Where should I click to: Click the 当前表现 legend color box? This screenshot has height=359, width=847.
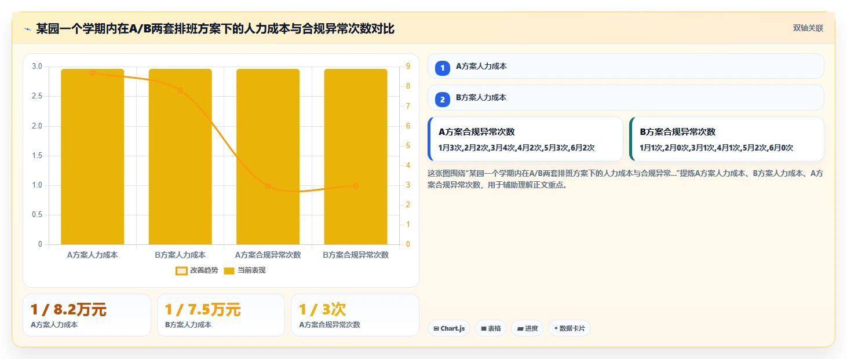[x=229, y=271]
